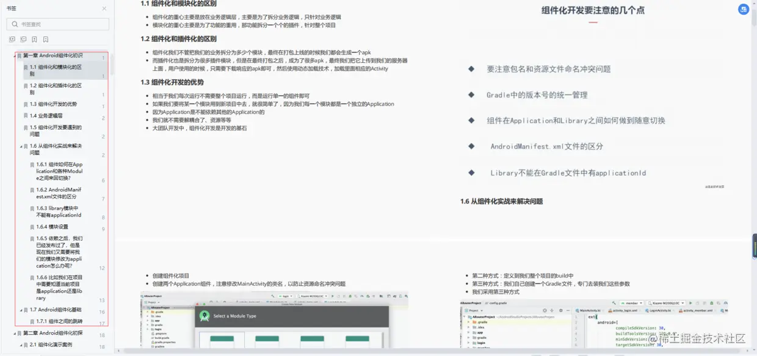Image resolution: width=757 pixels, height=356 pixels.
Task: Click the 书签查找 search field
Action: click(x=58, y=24)
